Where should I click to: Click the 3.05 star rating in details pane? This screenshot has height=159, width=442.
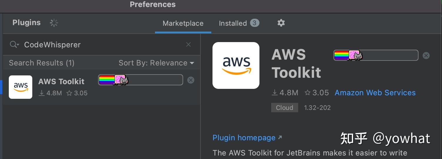coord(317,93)
